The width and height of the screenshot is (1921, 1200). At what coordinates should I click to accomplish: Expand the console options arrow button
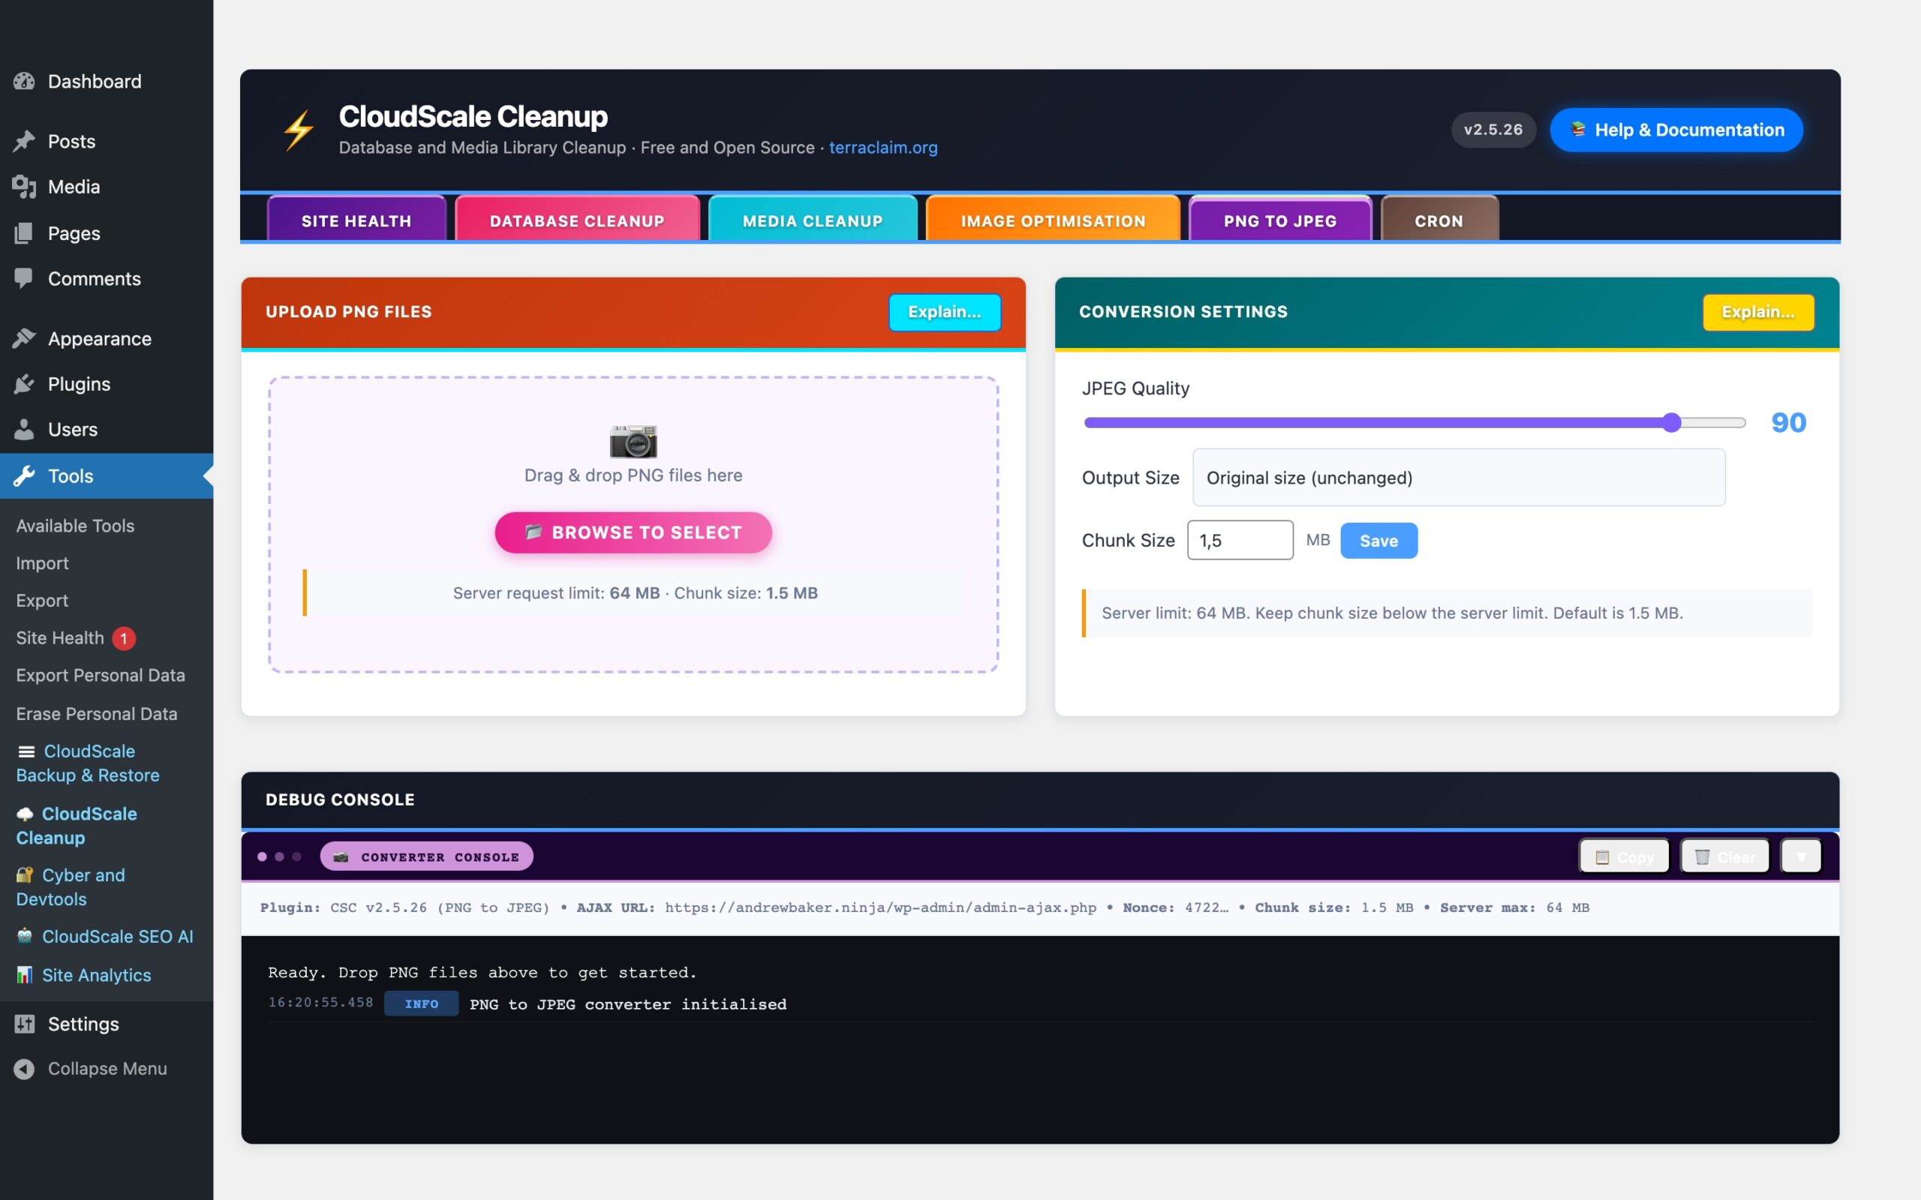pos(1801,856)
